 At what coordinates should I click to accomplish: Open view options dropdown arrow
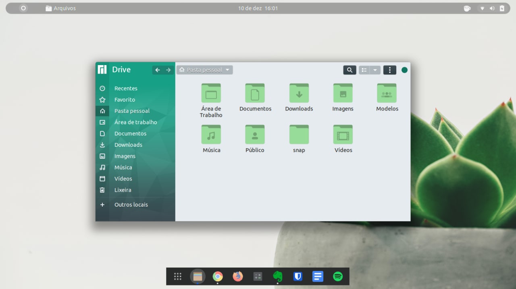(x=375, y=70)
